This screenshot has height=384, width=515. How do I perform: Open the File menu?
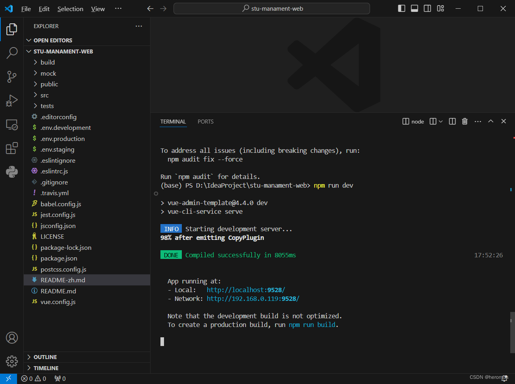click(26, 9)
